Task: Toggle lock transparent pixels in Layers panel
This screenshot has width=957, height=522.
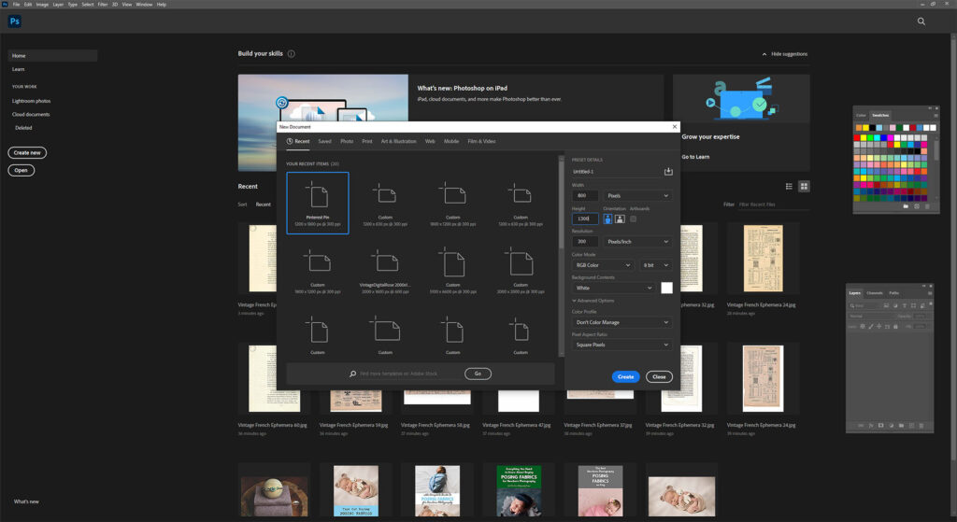Action: [863, 326]
